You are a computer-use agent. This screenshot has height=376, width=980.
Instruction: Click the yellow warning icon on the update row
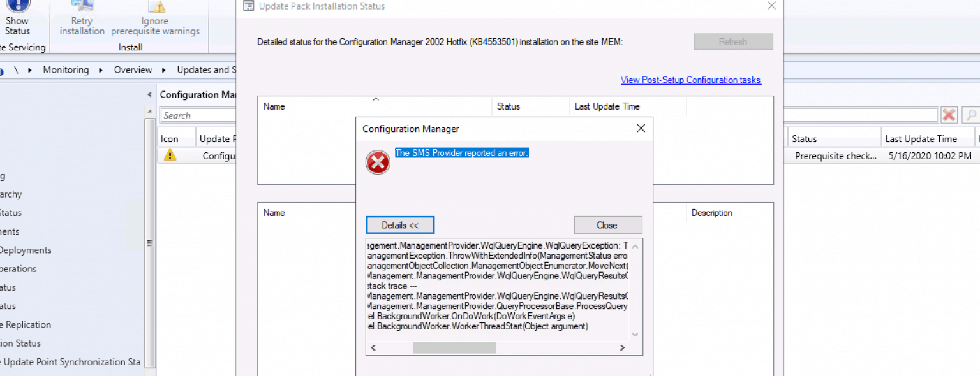click(169, 155)
